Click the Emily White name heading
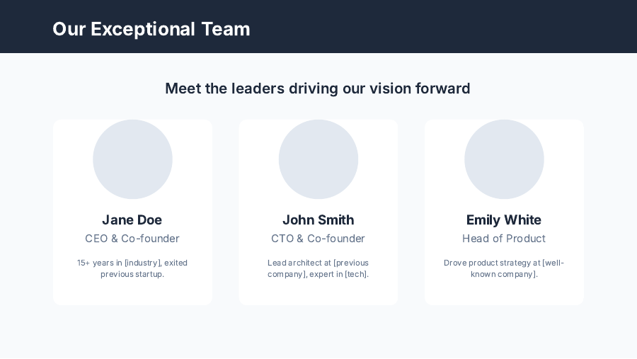 (x=504, y=220)
